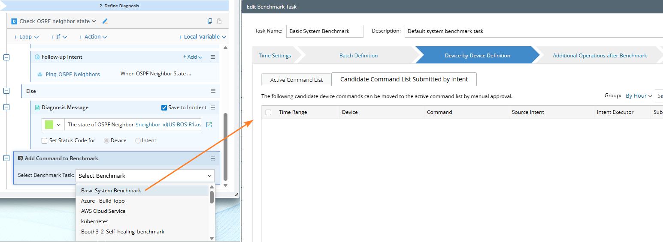Choose AWS Cloud Service from the list

coord(142,211)
